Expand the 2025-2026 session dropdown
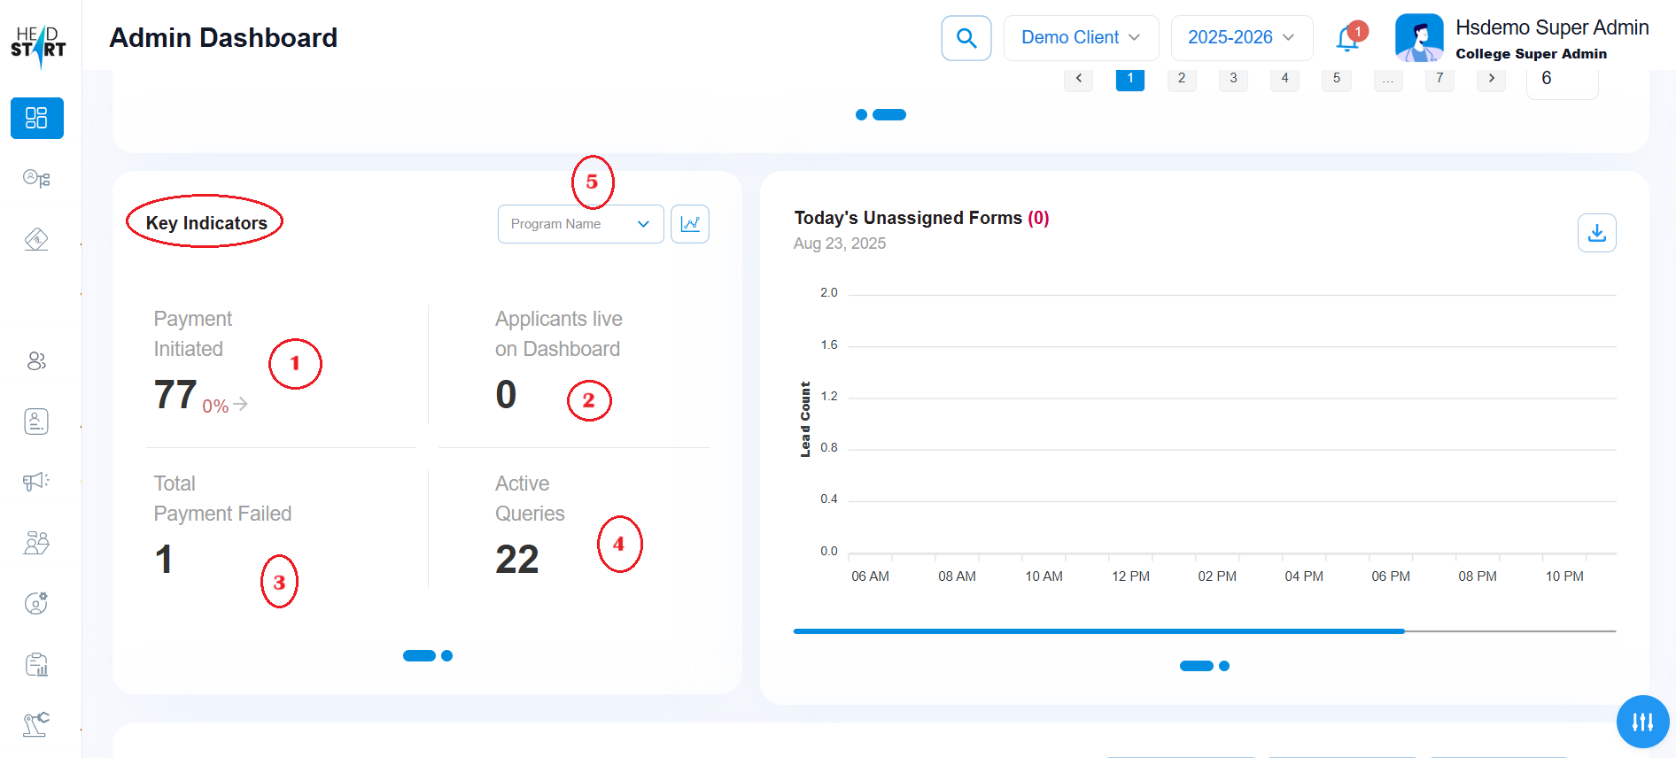 pos(1240,38)
